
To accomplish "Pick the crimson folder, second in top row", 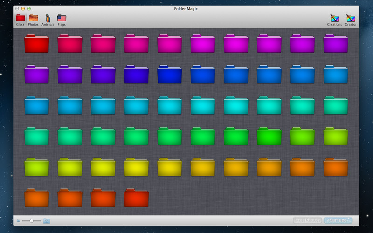I will (x=70, y=43).
